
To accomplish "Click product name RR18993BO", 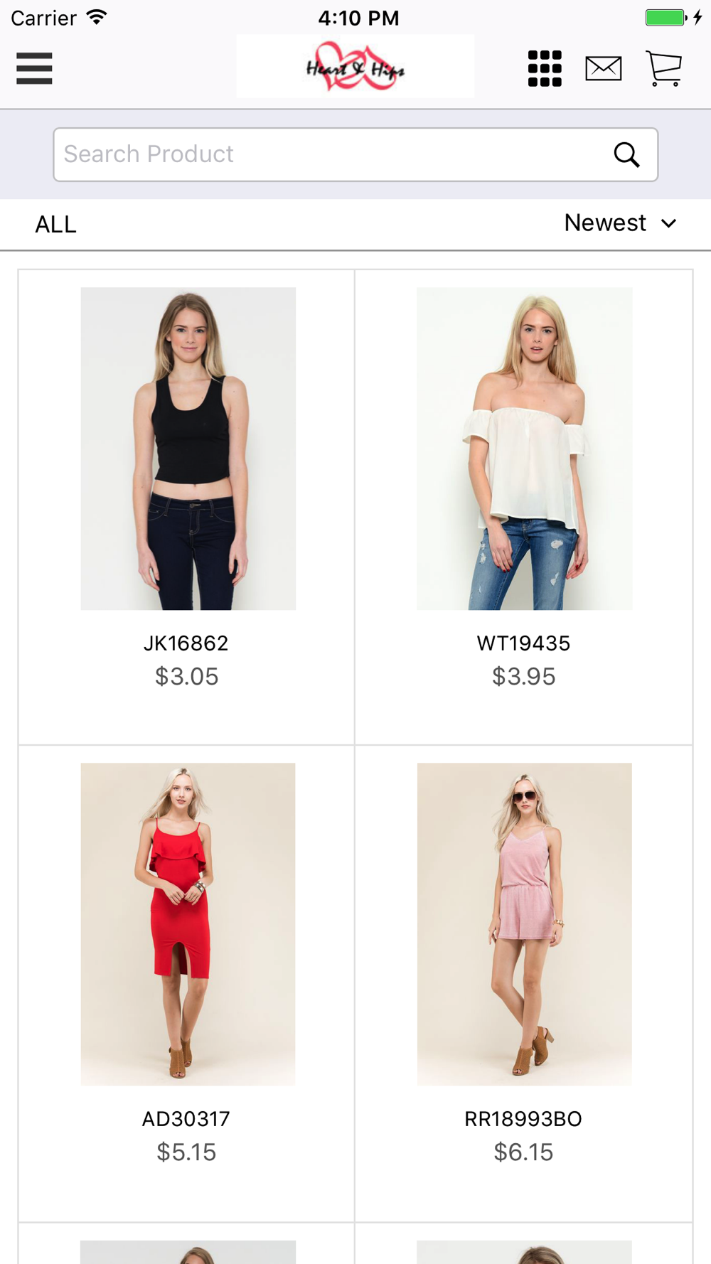I will tap(523, 1119).
